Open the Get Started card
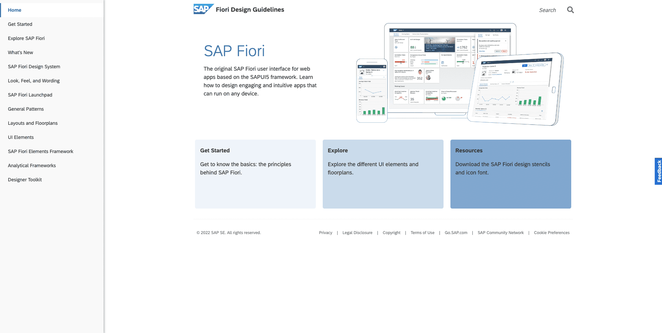Screen dimensions: 662x333 click(255, 174)
